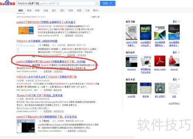Open the '数字钟' text link
The image size is (193, 139).
(x=146, y=96)
